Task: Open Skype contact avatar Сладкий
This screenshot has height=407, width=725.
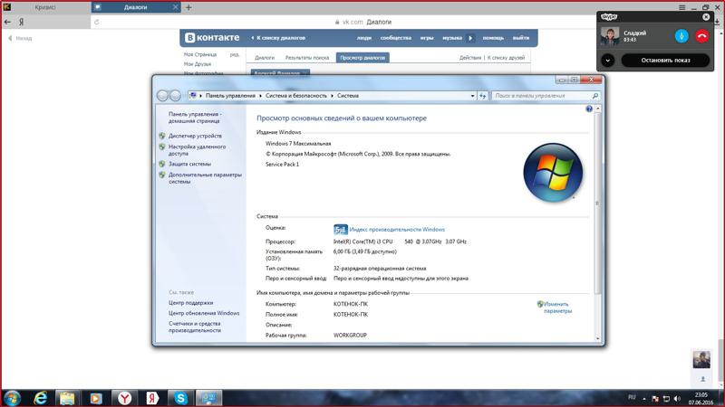Action: (x=610, y=36)
